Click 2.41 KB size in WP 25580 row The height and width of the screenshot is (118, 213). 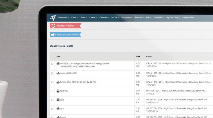[138, 101]
